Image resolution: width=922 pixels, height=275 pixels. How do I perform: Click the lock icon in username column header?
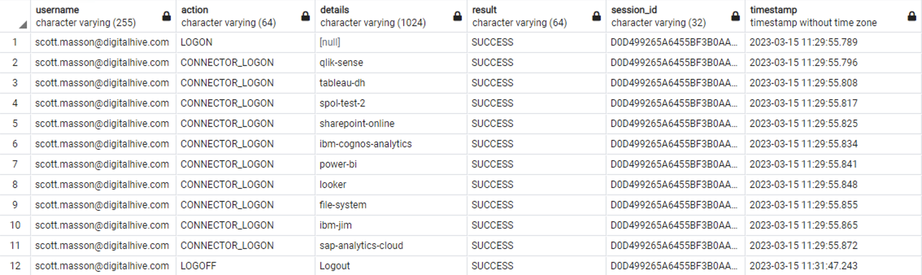(x=166, y=16)
